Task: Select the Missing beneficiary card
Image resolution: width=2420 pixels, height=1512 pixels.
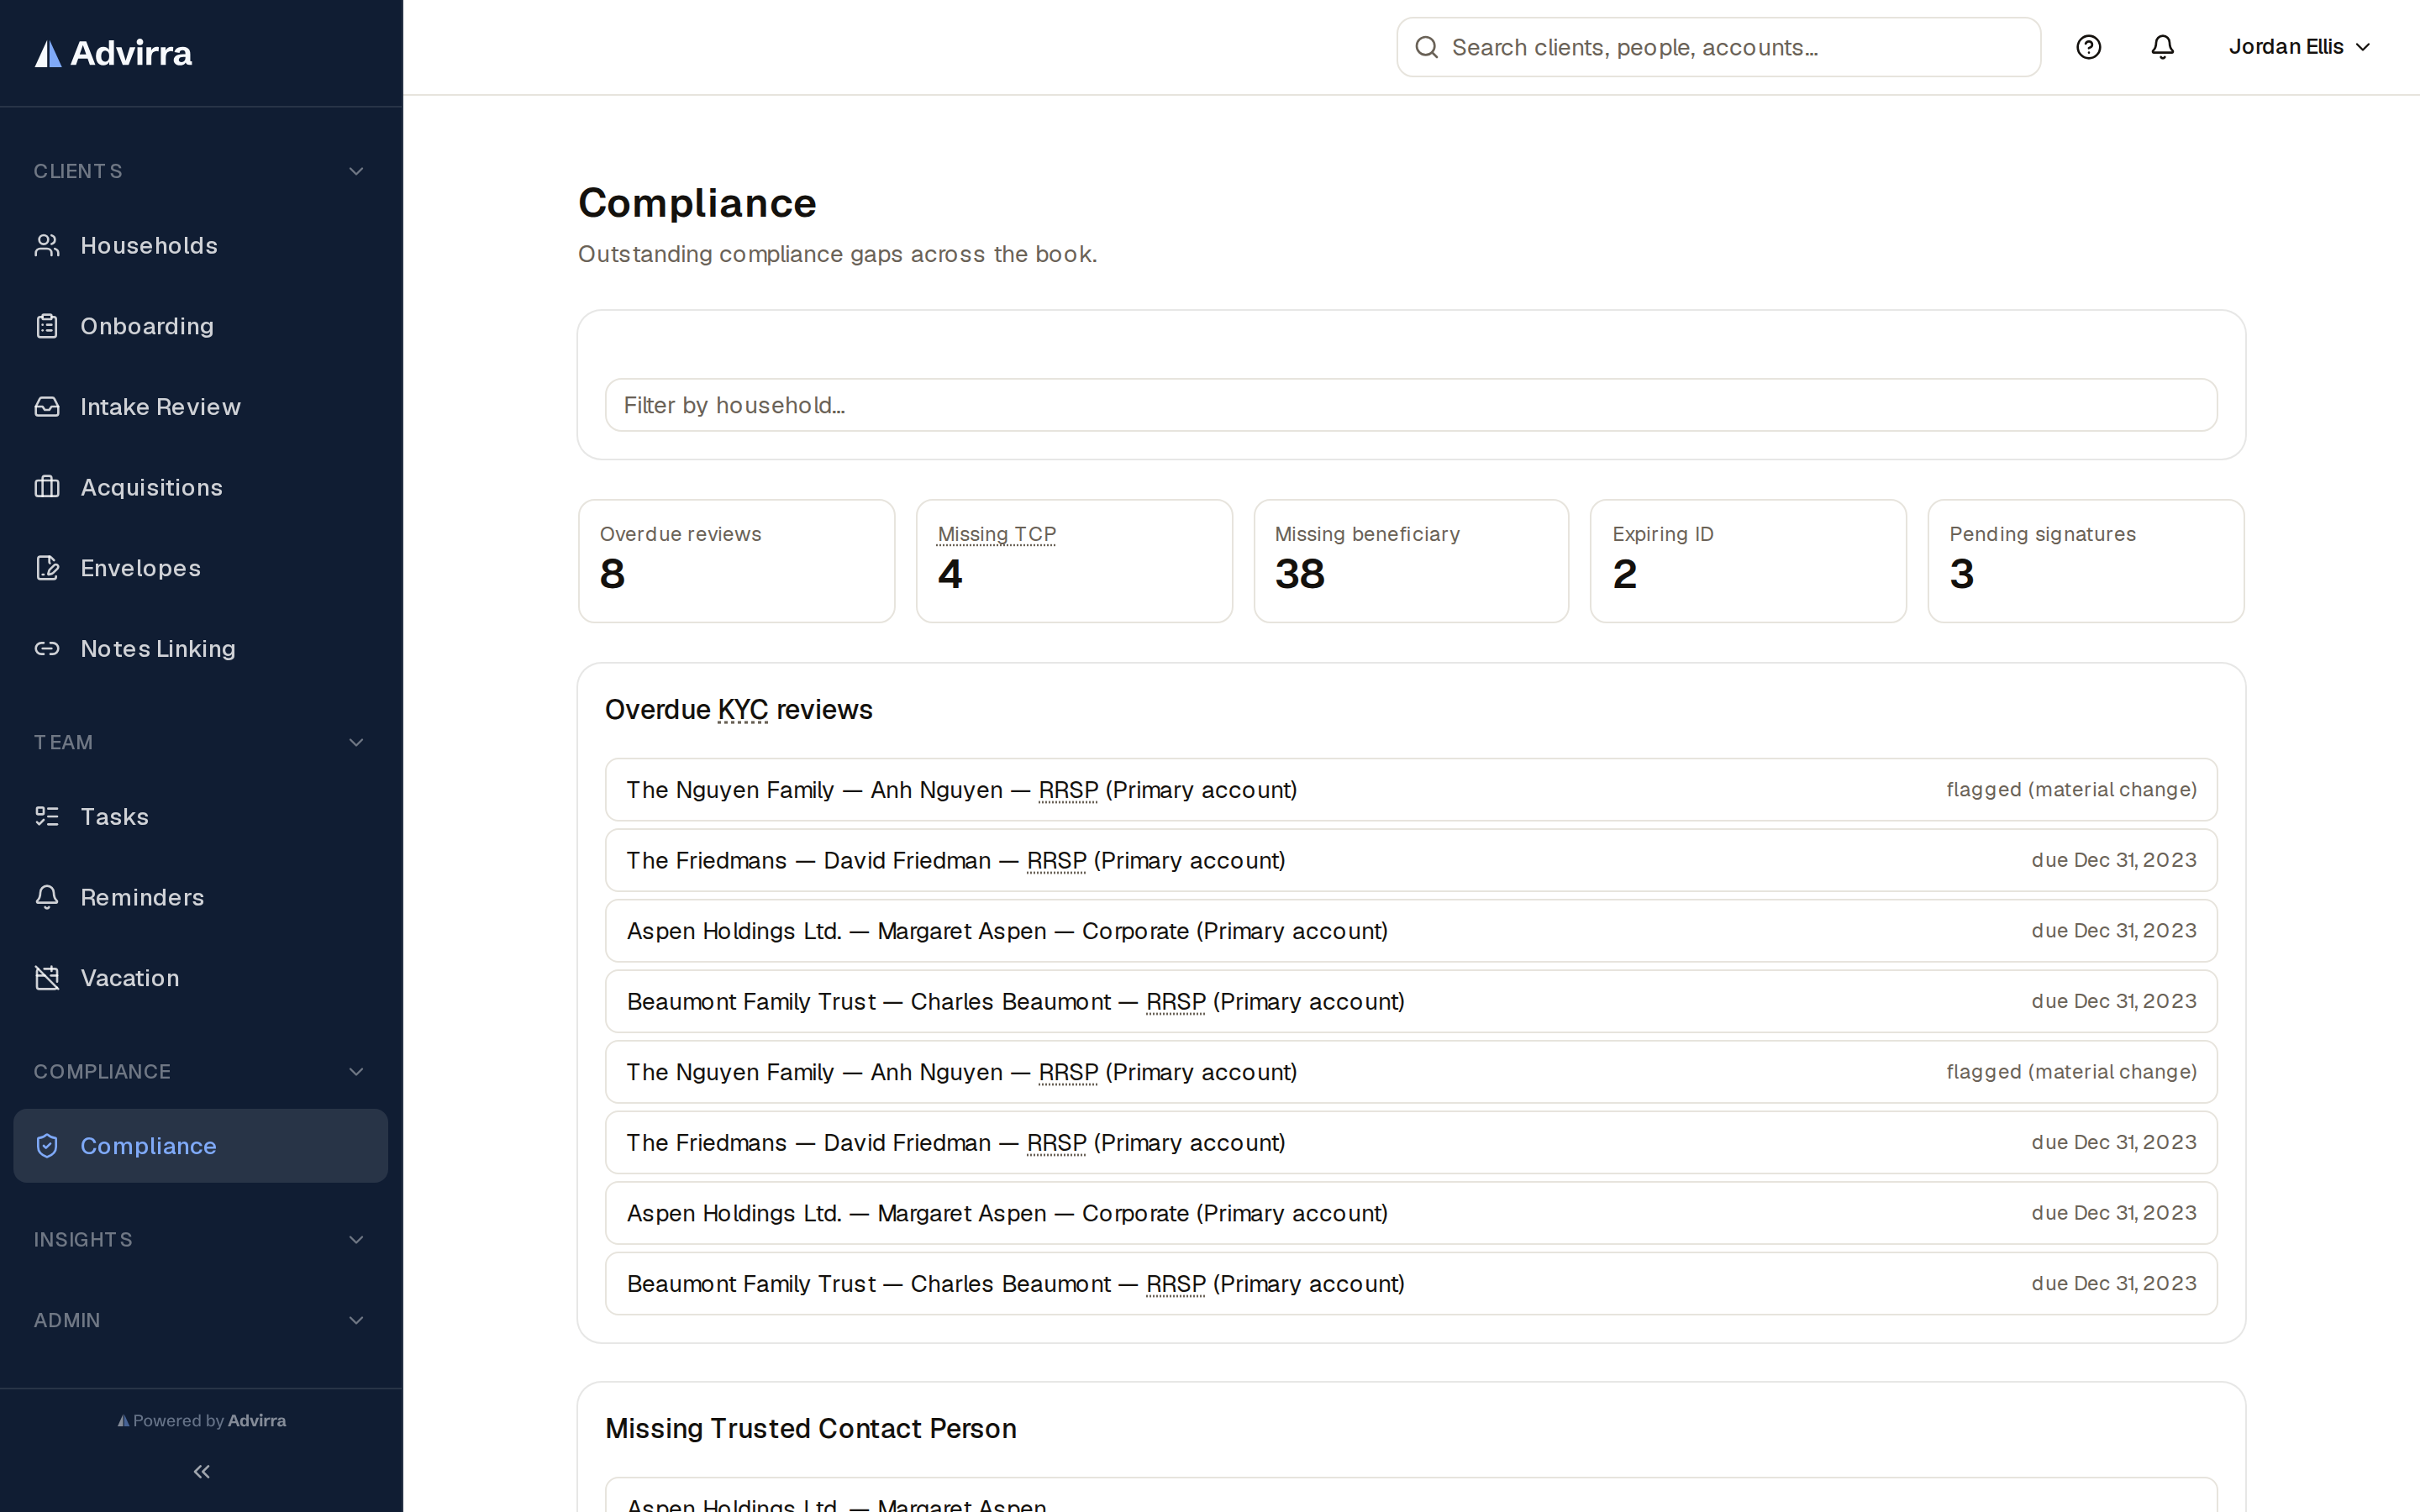Action: pyautogui.click(x=1411, y=561)
